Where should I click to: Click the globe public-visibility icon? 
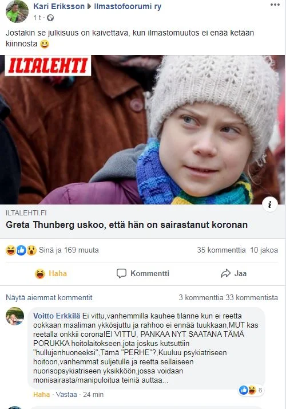(50, 18)
